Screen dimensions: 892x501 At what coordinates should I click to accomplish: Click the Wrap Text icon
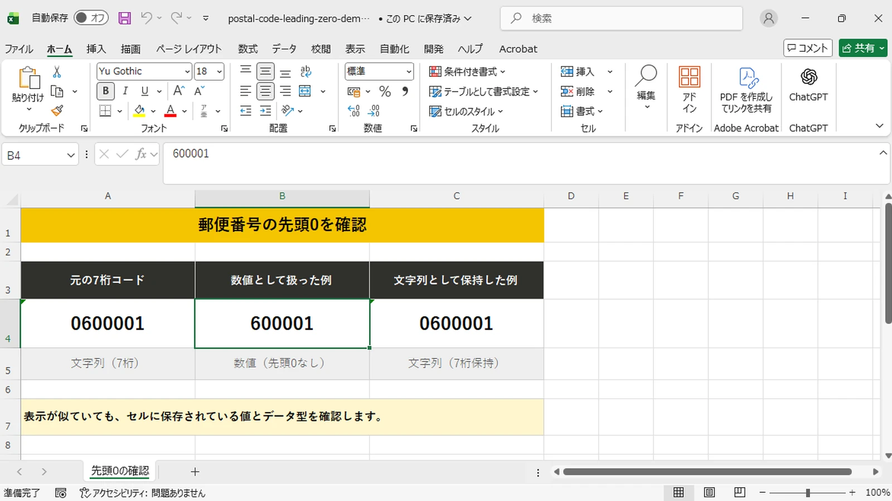coord(306,71)
